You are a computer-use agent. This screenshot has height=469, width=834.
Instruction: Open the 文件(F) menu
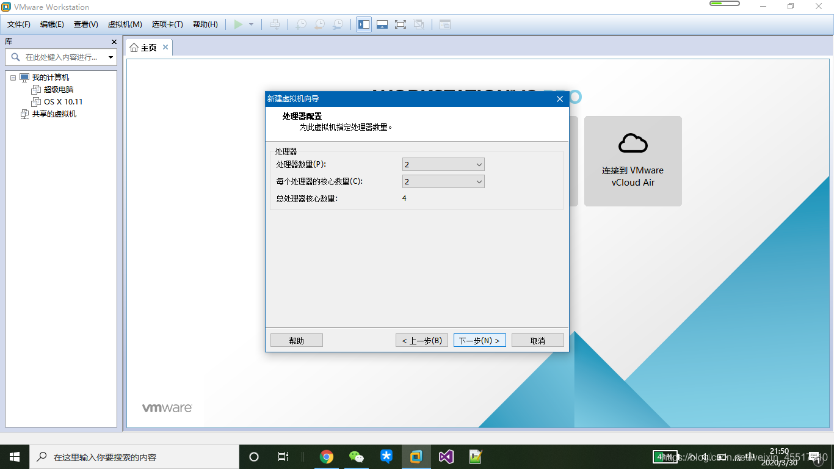coord(19,24)
